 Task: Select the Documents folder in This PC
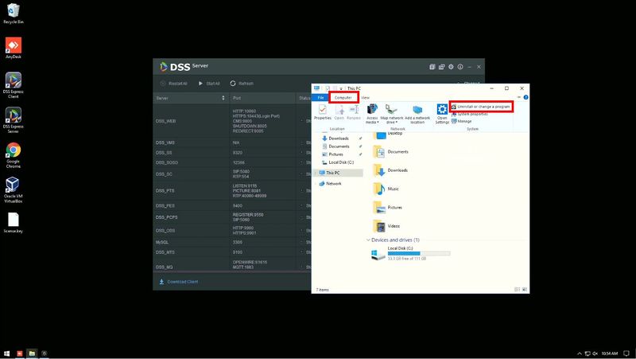(x=391, y=152)
